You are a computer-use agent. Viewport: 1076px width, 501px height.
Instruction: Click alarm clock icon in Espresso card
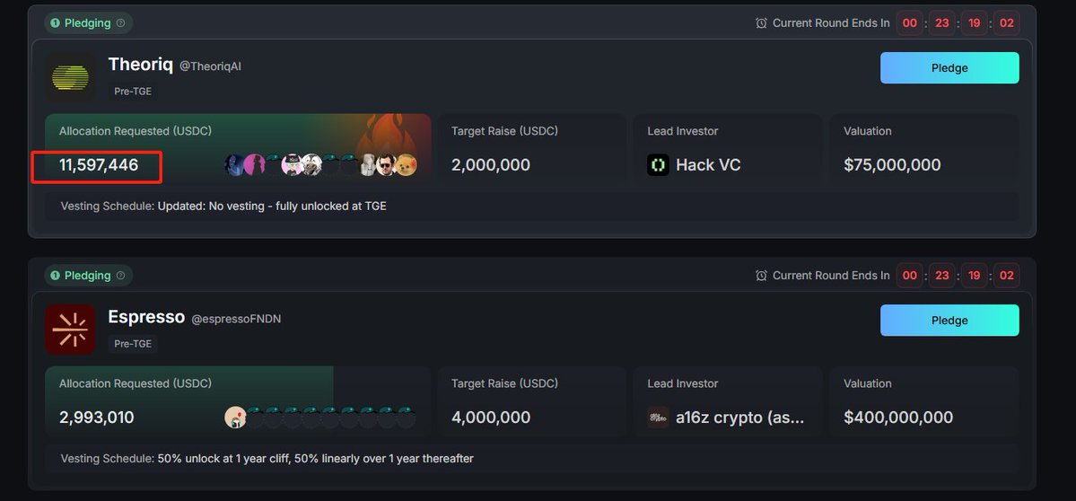pyautogui.click(x=761, y=276)
